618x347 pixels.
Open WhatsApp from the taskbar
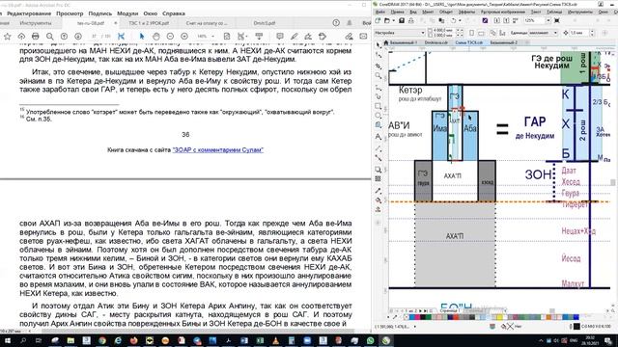370,340
